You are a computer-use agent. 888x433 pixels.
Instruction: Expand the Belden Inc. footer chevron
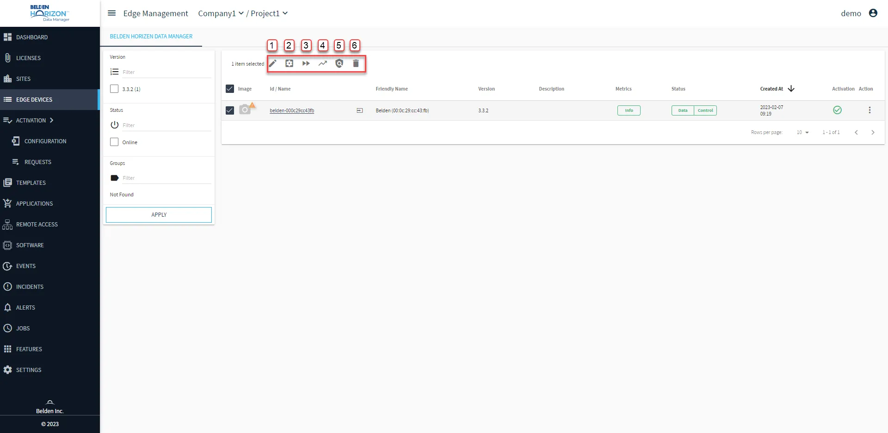click(x=50, y=402)
